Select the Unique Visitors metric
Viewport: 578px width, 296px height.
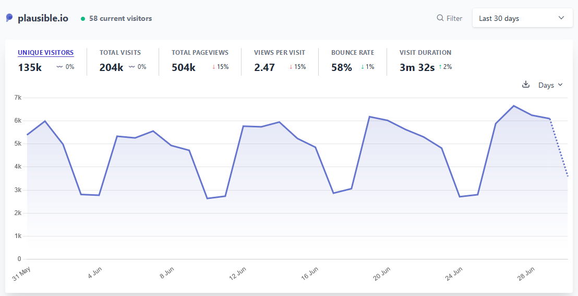pyautogui.click(x=45, y=53)
